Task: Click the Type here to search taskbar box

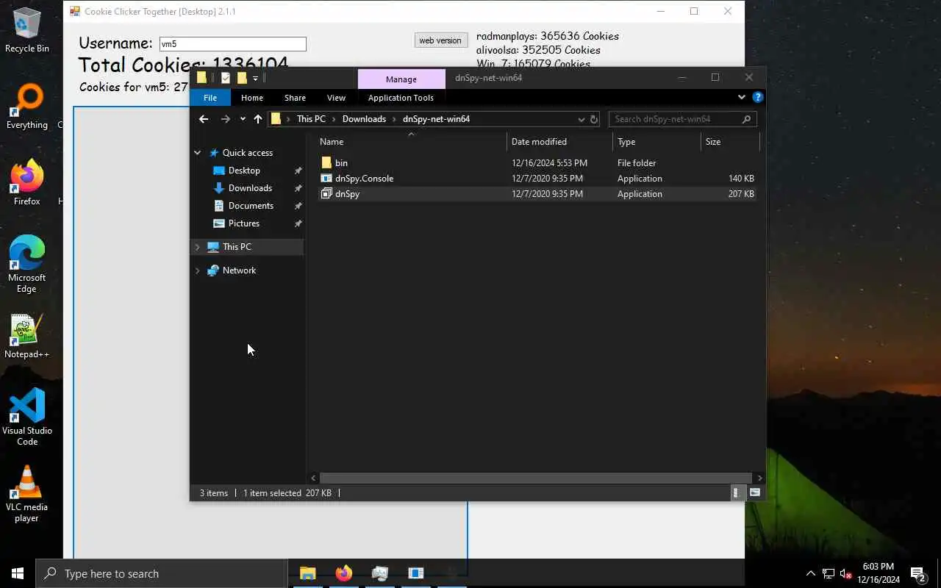Action: (x=161, y=573)
